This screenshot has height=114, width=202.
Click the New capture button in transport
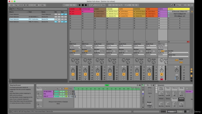104,5
